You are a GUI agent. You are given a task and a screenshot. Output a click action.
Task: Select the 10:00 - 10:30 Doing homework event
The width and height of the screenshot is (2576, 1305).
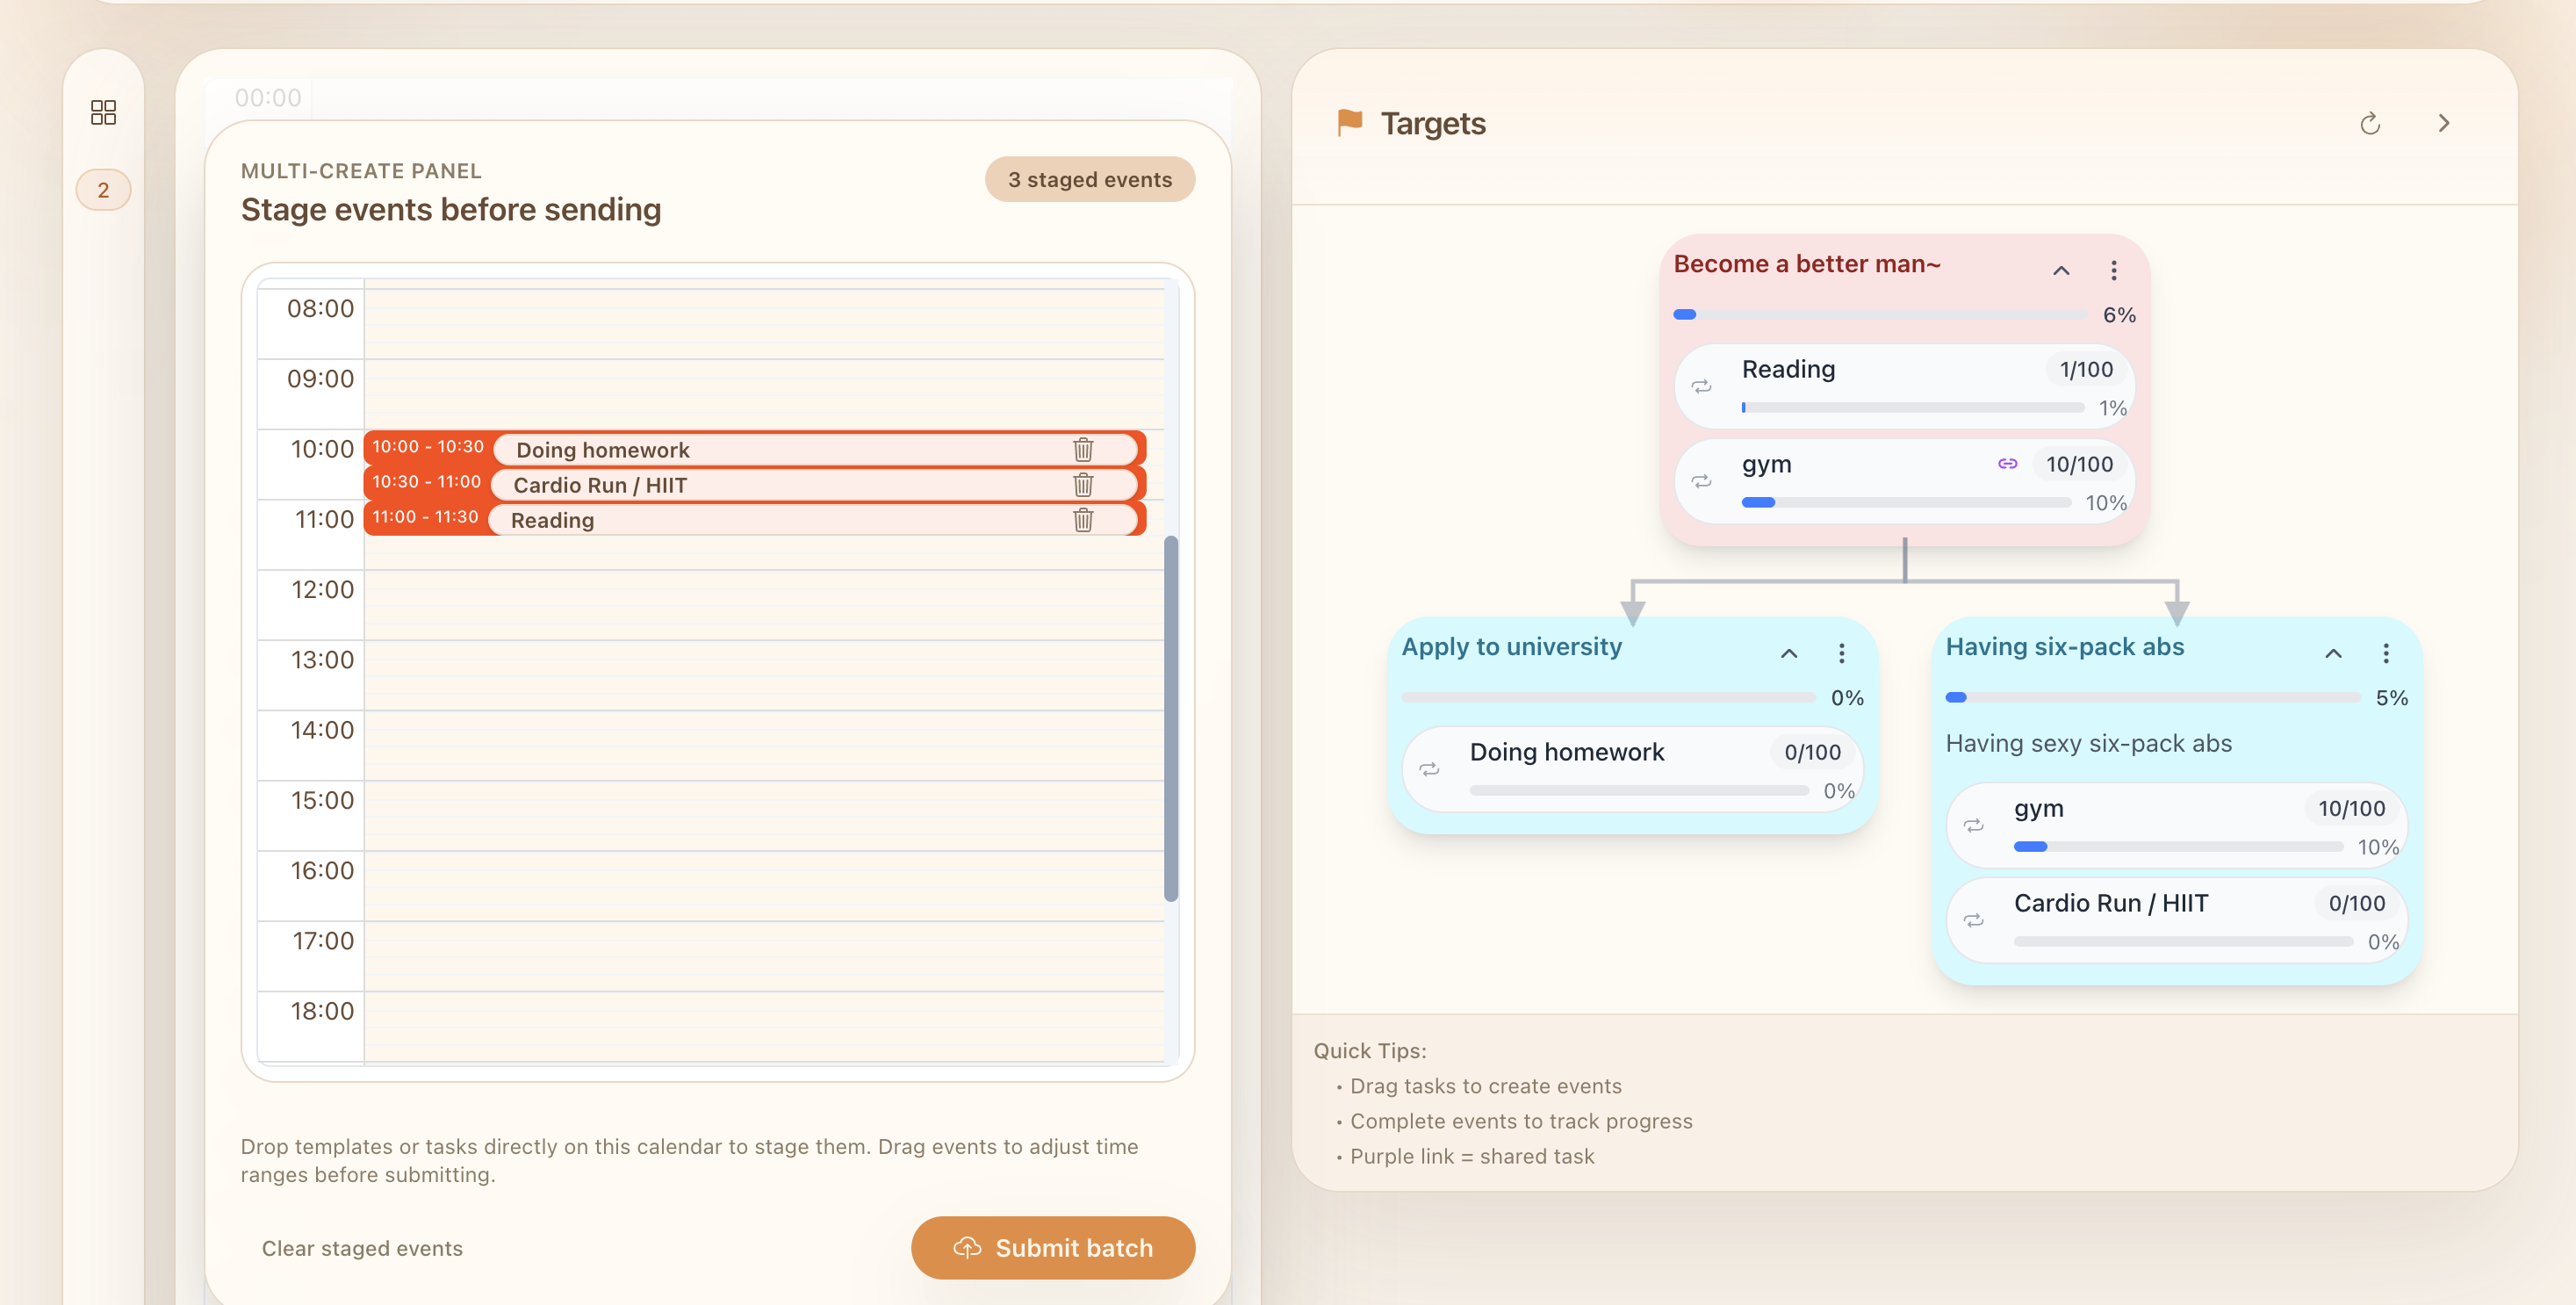(x=755, y=449)
